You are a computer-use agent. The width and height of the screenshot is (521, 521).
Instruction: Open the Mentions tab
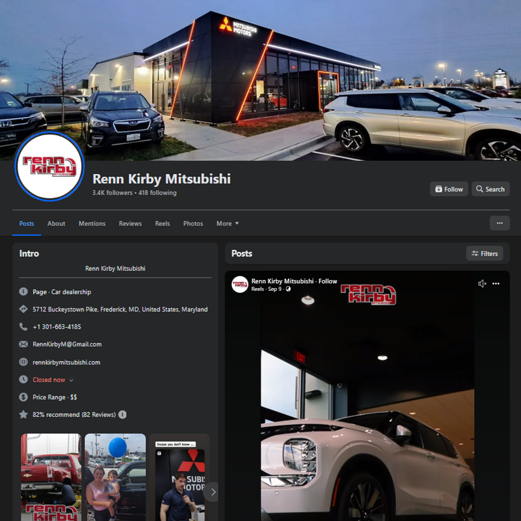92,224
